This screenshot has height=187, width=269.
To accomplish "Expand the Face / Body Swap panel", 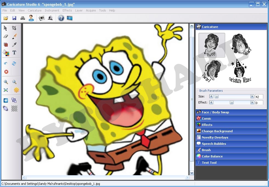I will (x=231, y=112).
